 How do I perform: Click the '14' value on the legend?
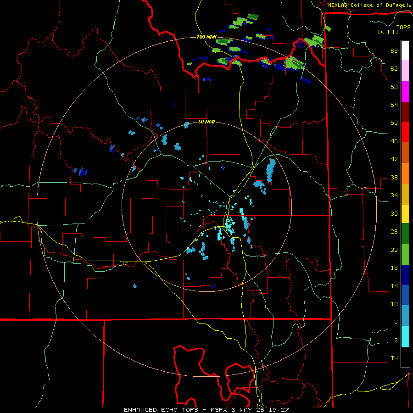(x=394, y=286)
